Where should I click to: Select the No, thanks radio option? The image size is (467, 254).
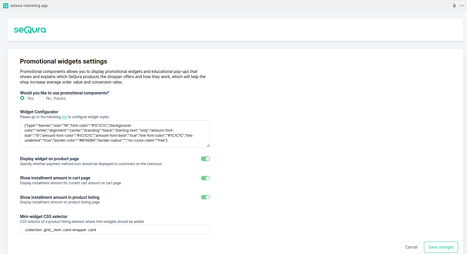(41, 98)
